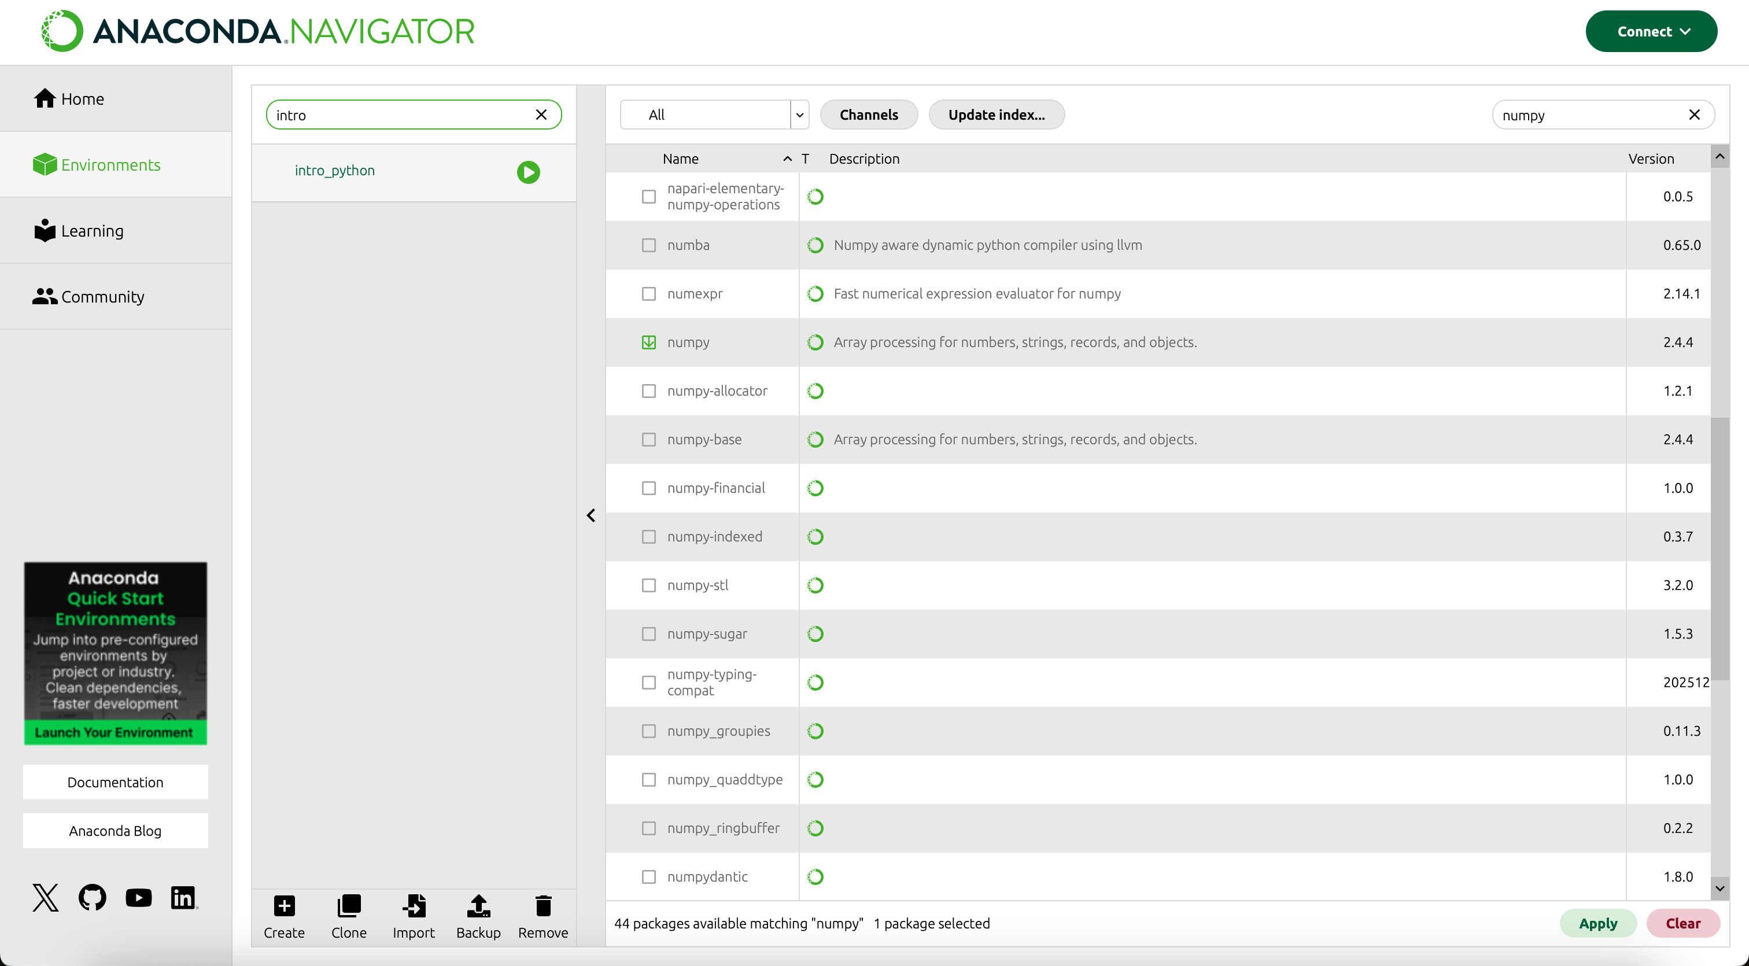Click the Clone environment icon
Viewport: 1749px width, 966px height.
(348, 906)
